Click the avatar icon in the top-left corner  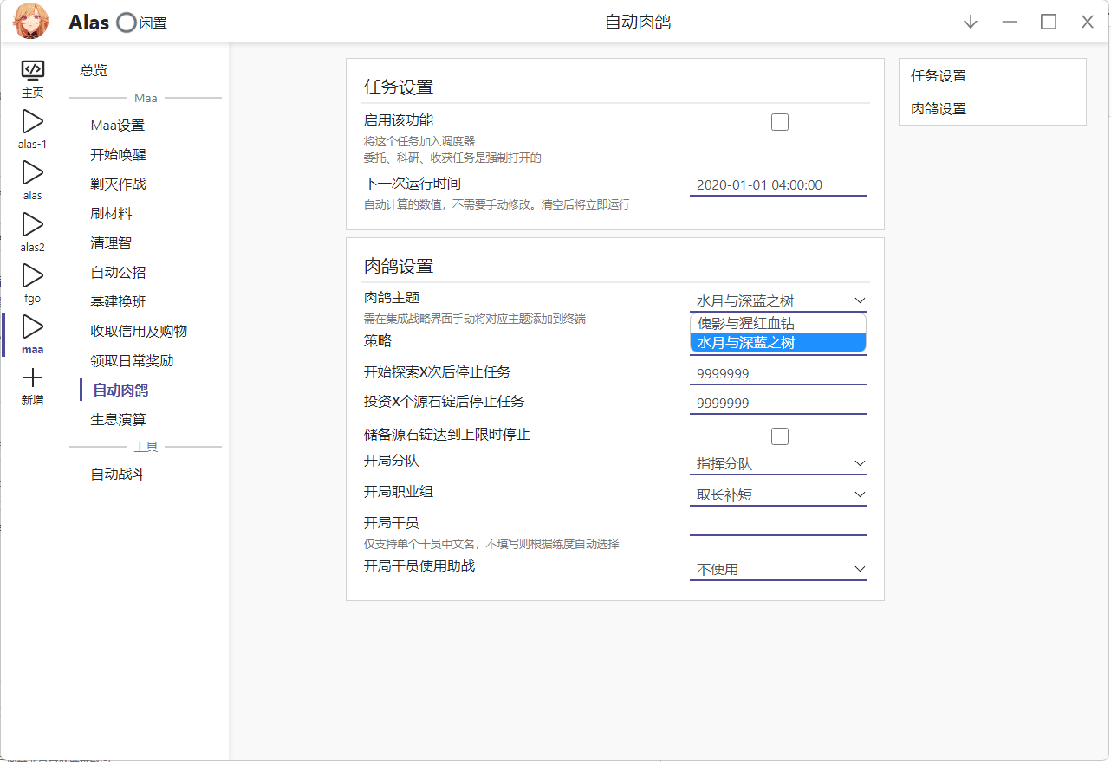click(29, 21)
